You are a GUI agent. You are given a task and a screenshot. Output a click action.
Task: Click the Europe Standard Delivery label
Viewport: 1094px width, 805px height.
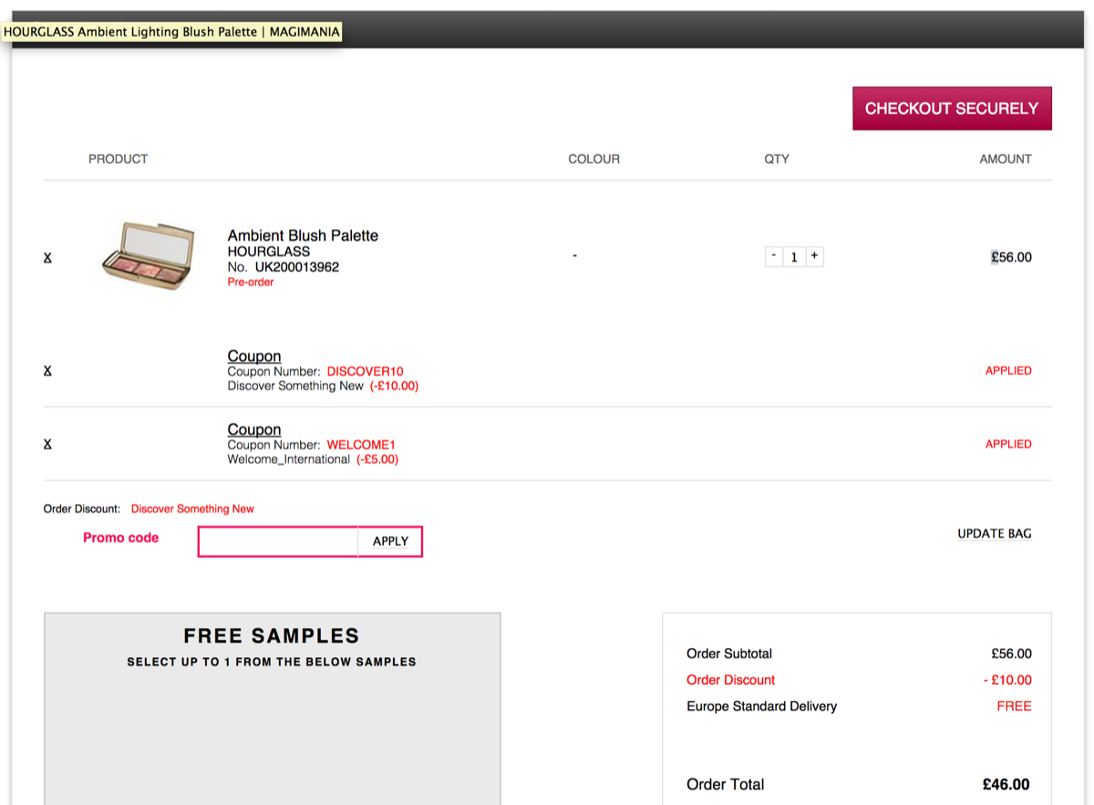(761, 707)
